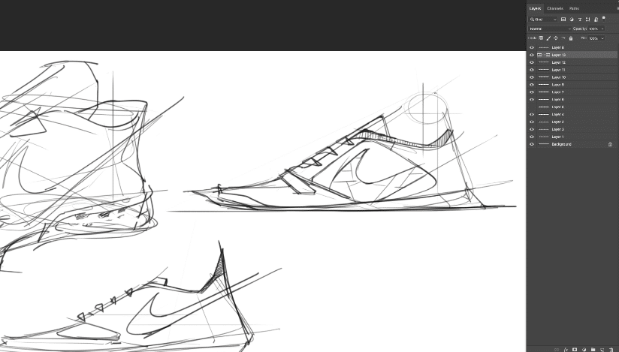Screen dimensions: 619x352
Task: Switch to the Channels tab
Action: click(555, 8)
